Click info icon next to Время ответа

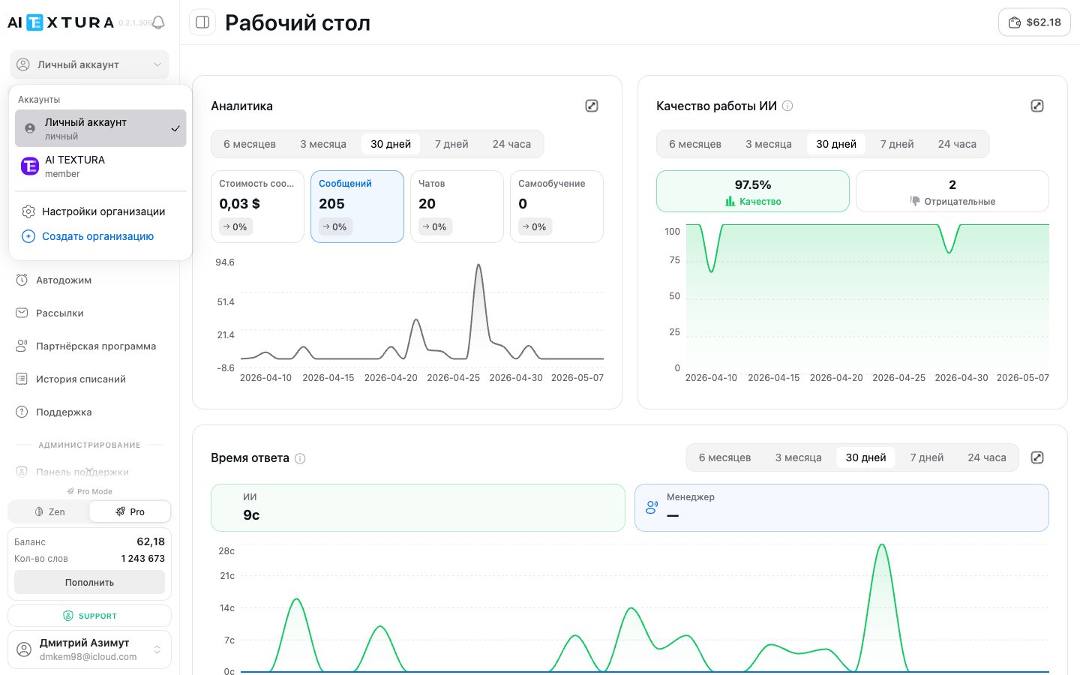pyautogui.click(x=300, y=458)
